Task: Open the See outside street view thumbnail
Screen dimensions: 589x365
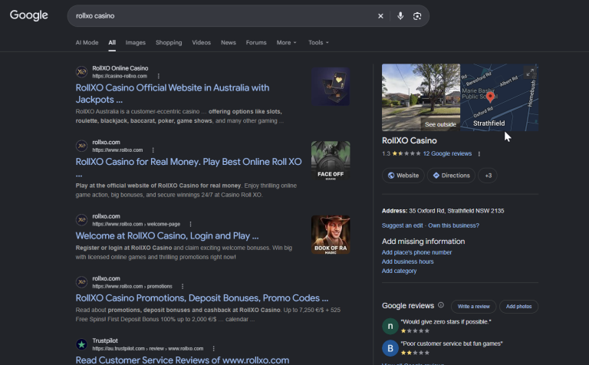Action: click(421, 97)
